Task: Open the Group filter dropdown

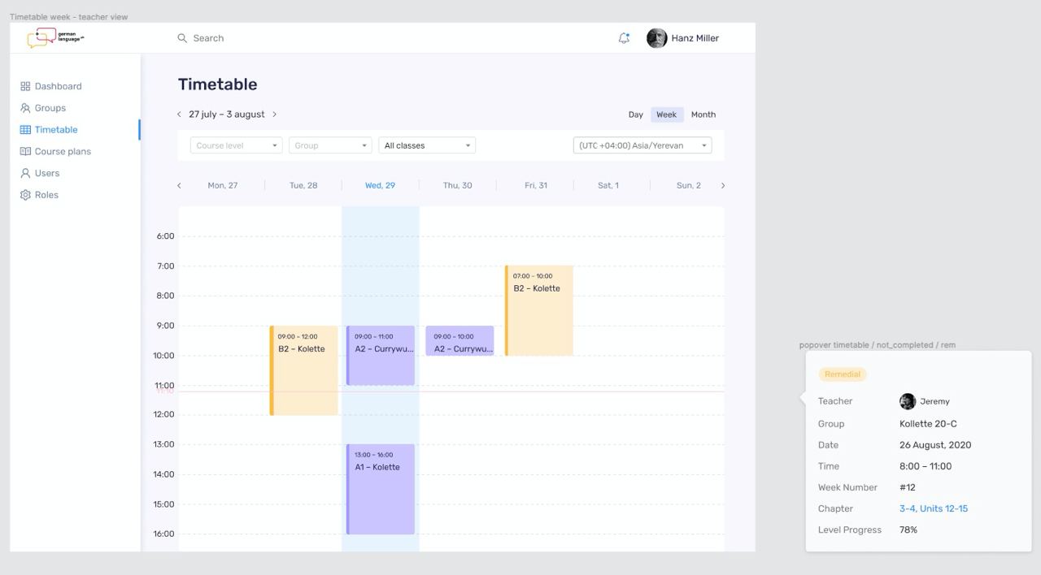Action: 330,145
